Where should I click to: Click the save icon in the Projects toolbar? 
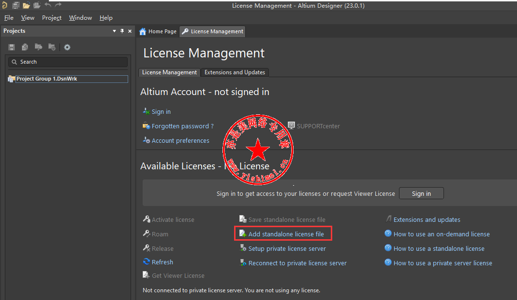click(x=12, y=47)
